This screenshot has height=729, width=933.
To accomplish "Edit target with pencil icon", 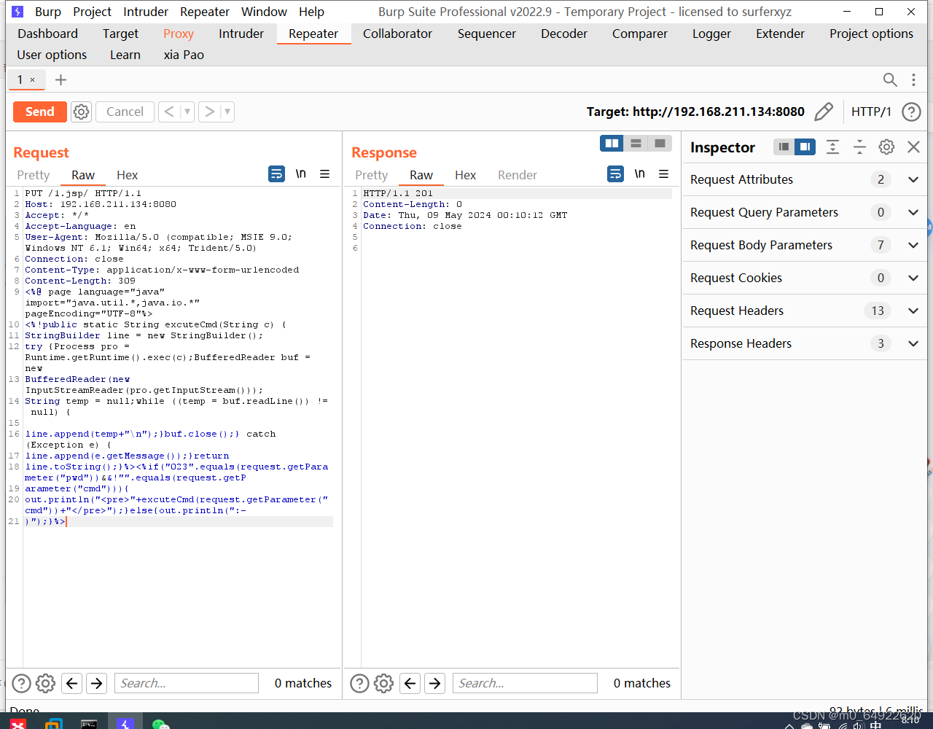I will point(824,112).
